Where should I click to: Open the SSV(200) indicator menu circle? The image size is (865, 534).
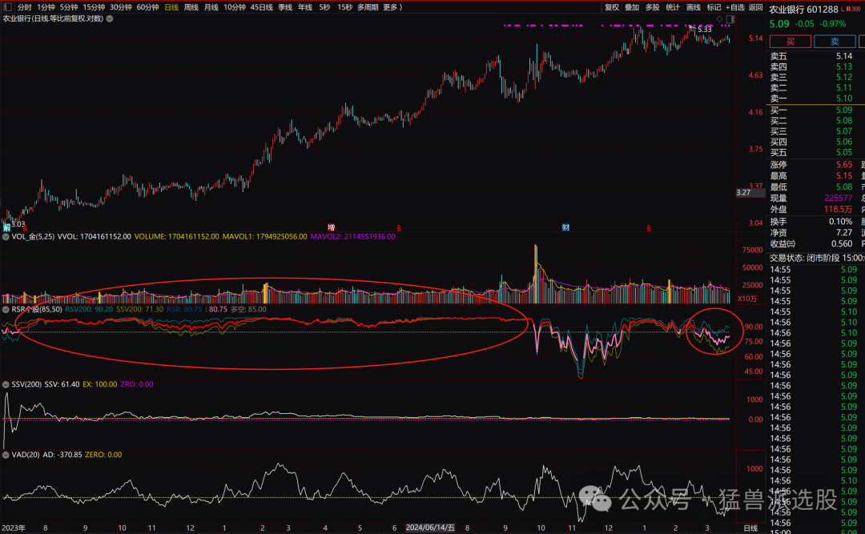[x=6, y=384]
